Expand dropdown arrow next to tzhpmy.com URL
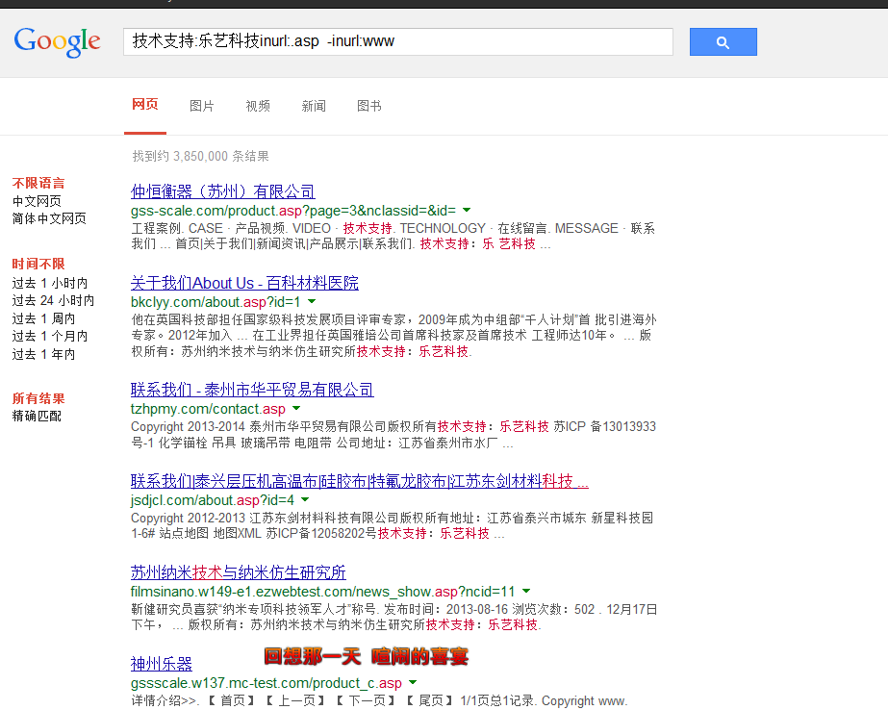 [x=296, y=408]
